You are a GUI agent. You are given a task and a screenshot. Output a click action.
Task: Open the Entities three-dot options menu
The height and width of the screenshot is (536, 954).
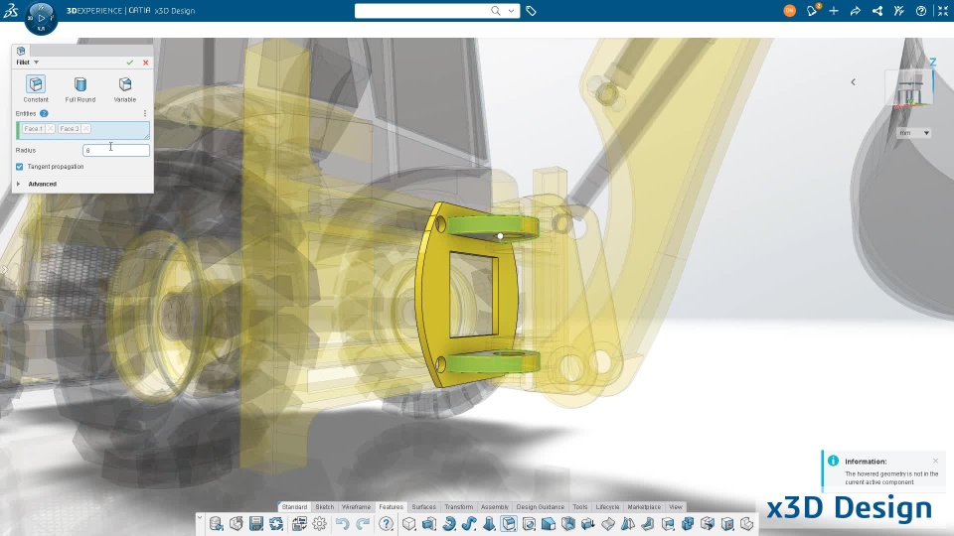(145, 113)
